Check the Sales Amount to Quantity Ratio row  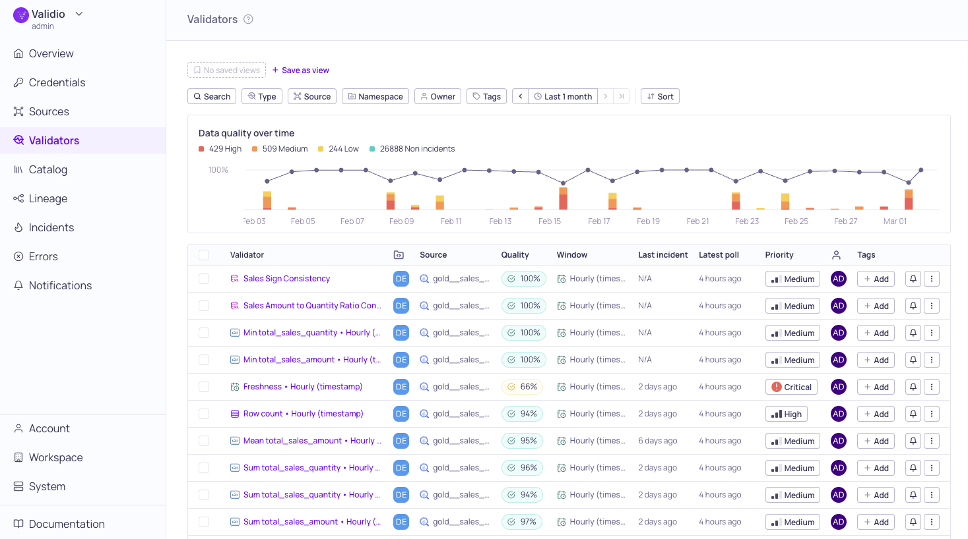tap(204, 306)
